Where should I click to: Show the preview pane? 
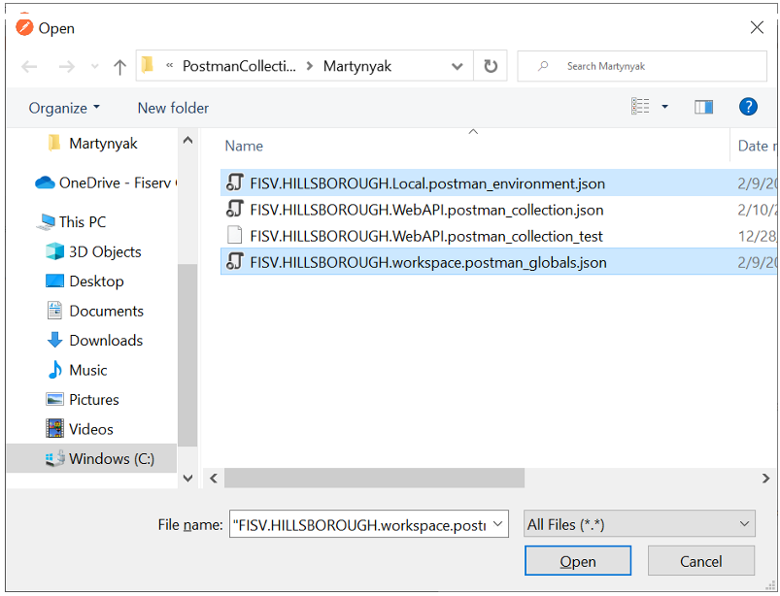703,107
